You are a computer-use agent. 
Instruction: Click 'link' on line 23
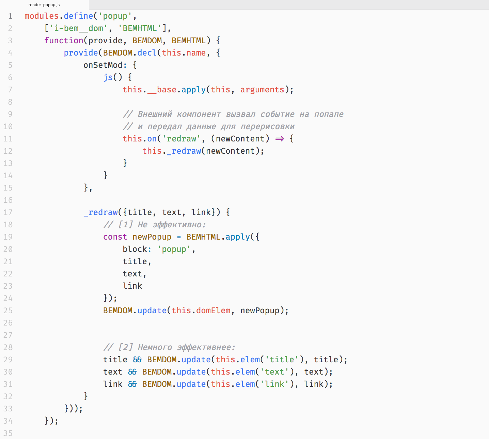tap(132, 286)
